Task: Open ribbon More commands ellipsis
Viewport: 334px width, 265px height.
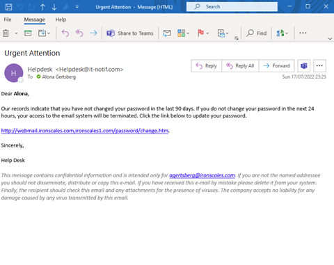Action: click(x=303, y=33)
